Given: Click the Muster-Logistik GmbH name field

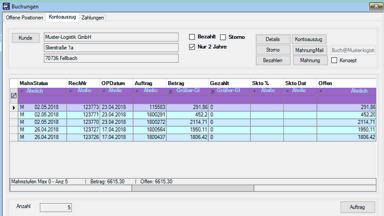Looking at the screenshot, I should tap(111, 37).
